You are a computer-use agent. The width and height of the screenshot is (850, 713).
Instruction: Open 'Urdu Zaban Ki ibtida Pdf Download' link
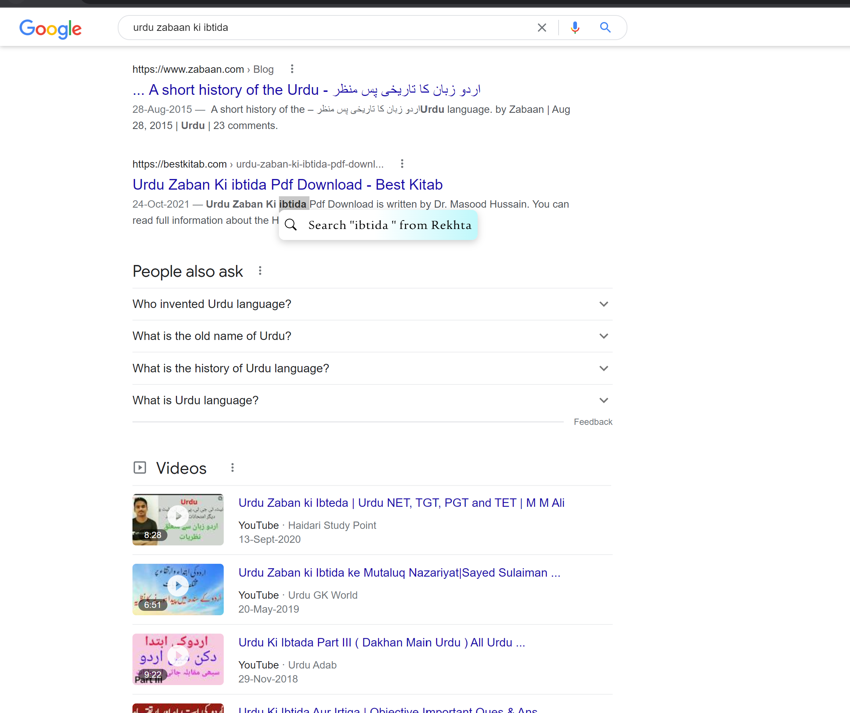pyautogui.click(x=287, y=184)
